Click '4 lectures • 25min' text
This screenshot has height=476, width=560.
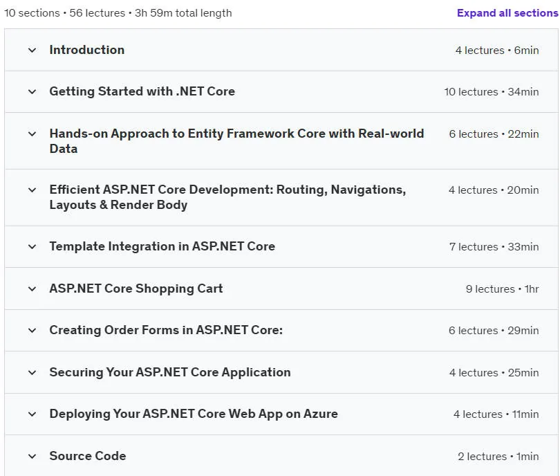click(x=494, y=373)
